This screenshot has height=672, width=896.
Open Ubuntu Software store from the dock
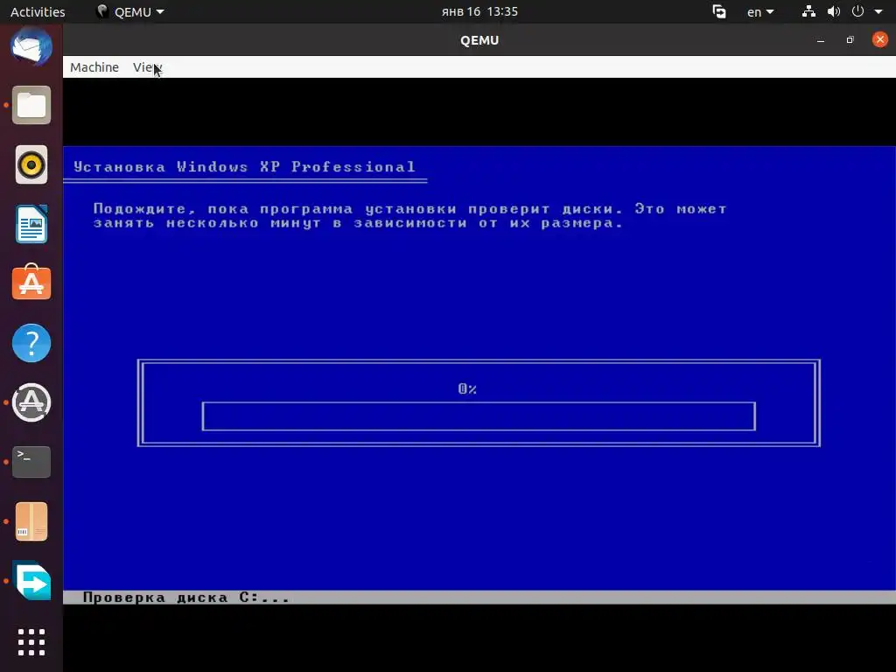tap(31, 283)
